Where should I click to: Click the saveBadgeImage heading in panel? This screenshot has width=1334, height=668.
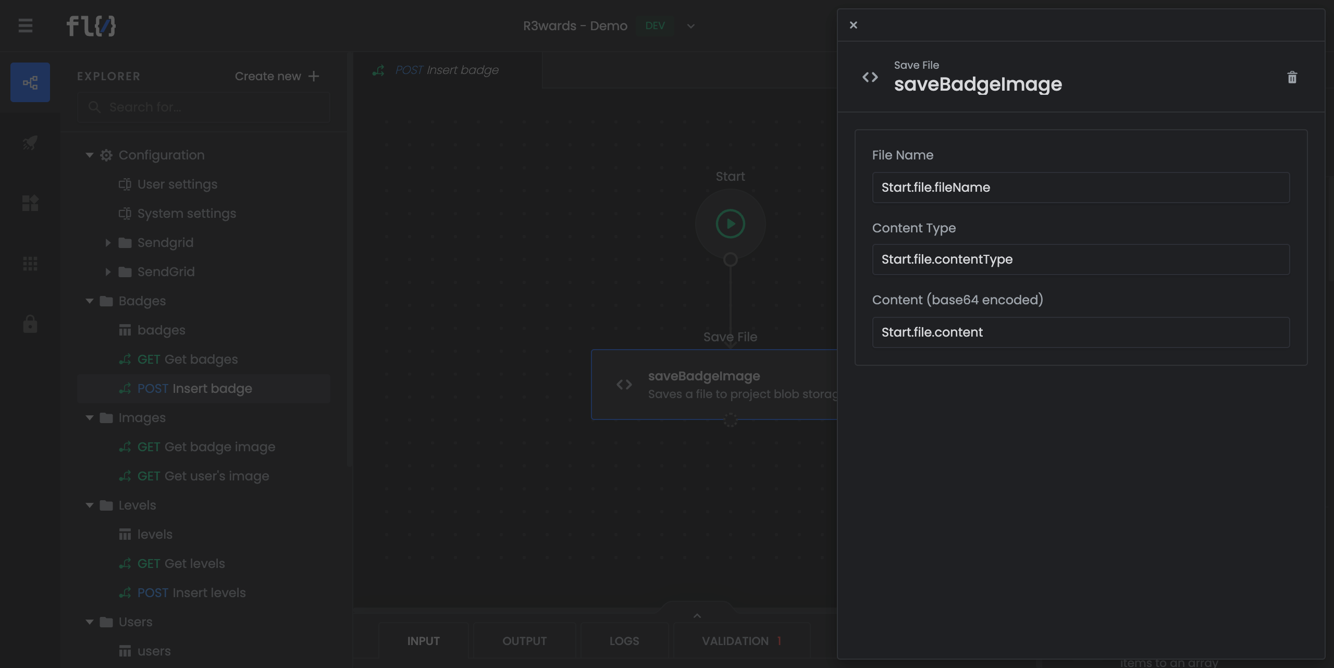978,84
